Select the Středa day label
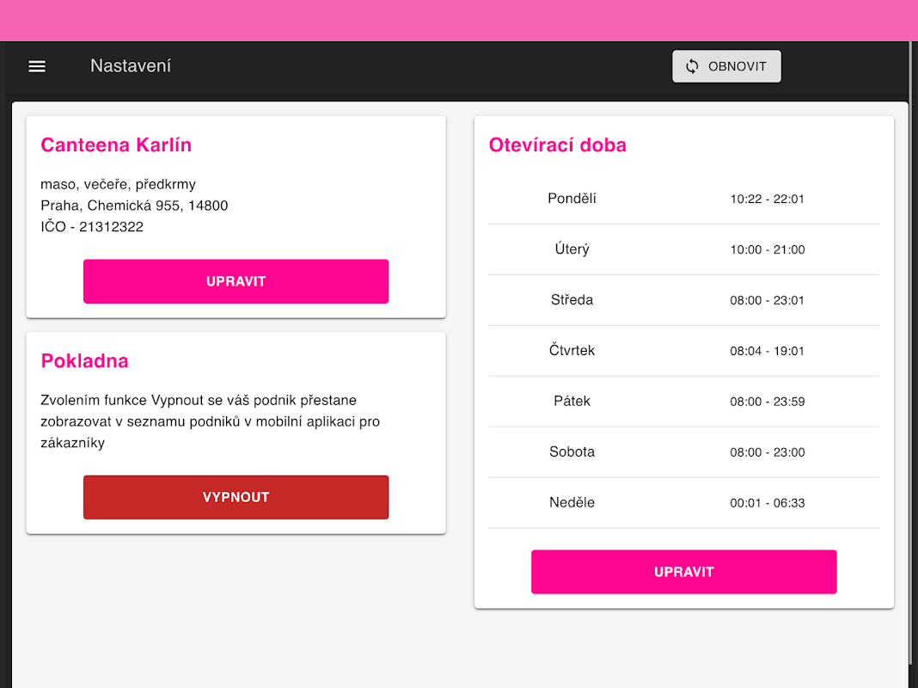This screenshot has height=688, width=918. click(572, 300)
